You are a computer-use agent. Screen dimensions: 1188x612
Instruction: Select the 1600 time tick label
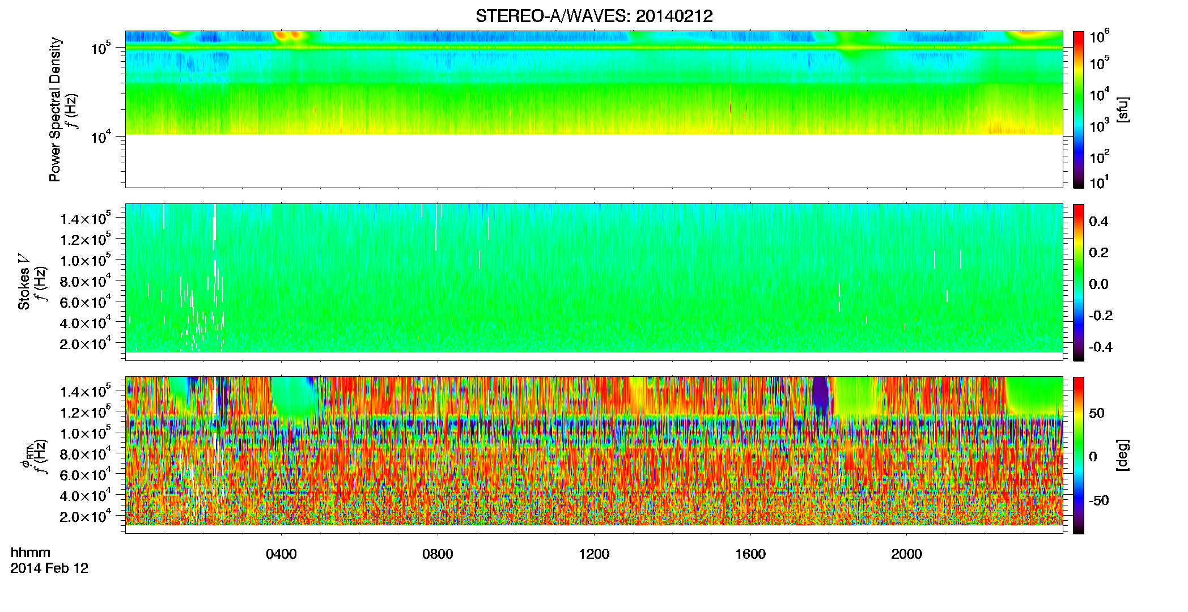point(750,554)
